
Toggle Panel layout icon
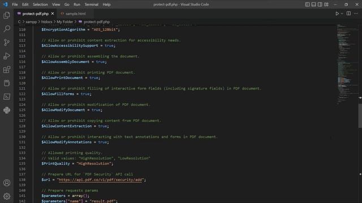tap(313, 5)
